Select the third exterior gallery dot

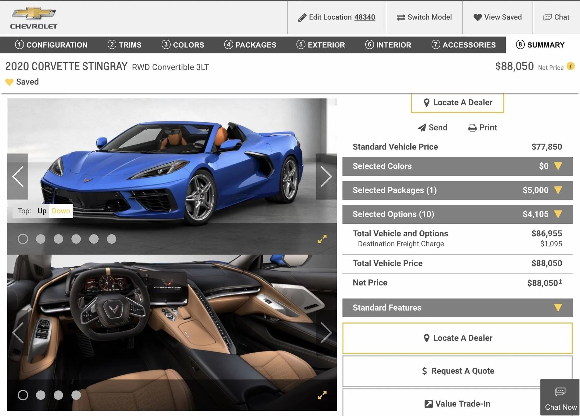pos(58,239)
